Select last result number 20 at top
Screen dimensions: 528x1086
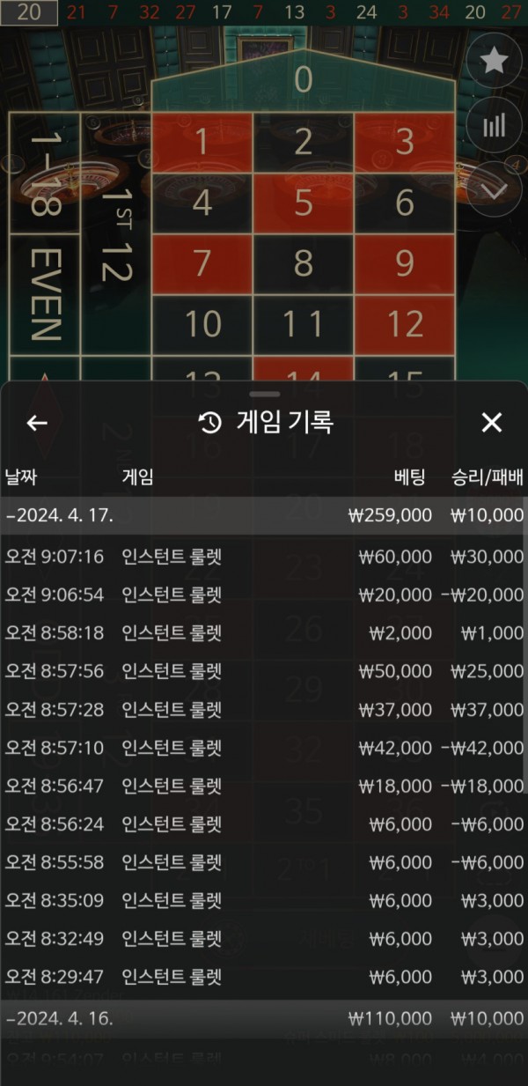tap(29, 12)
